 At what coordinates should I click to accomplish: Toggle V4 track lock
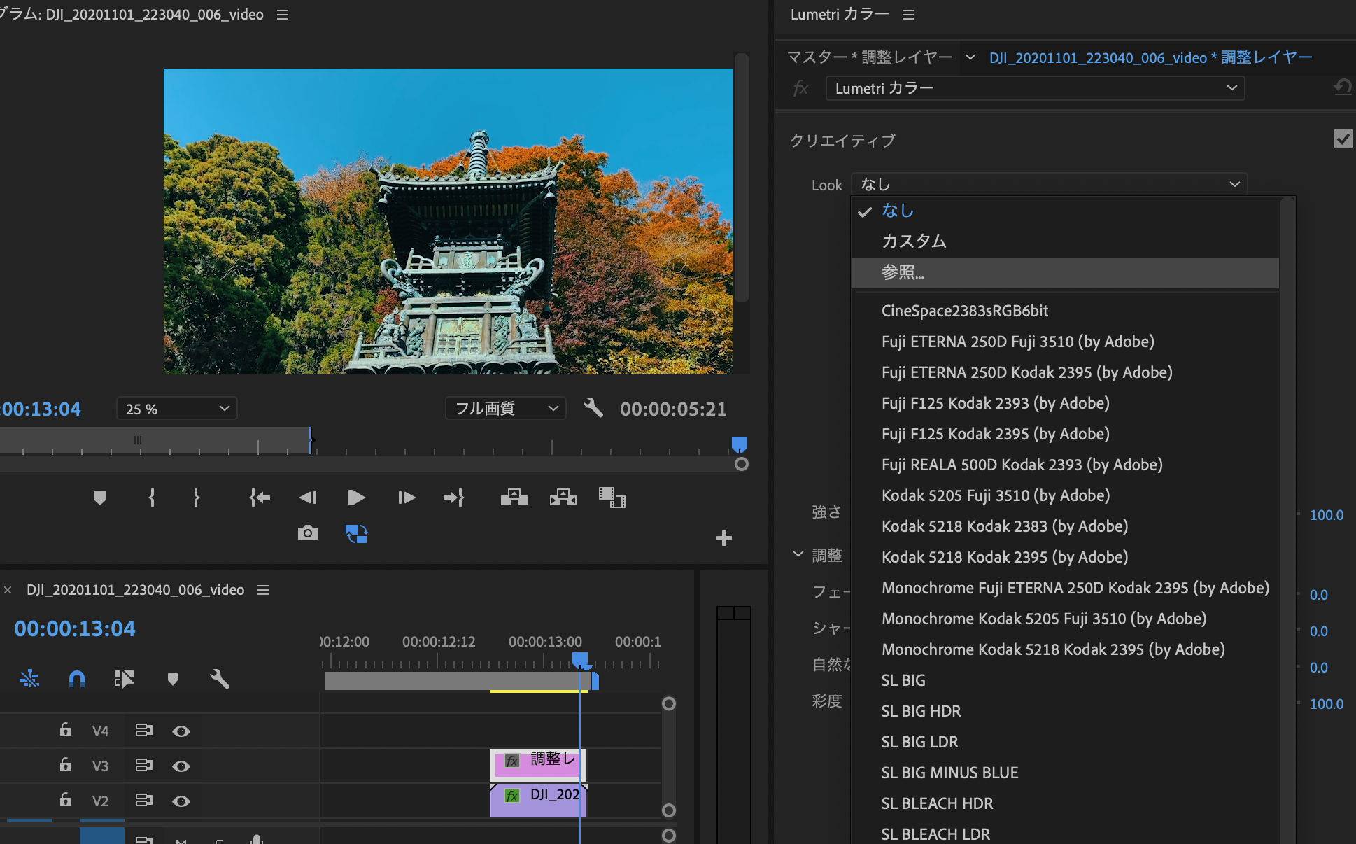[x=66, y=730]
